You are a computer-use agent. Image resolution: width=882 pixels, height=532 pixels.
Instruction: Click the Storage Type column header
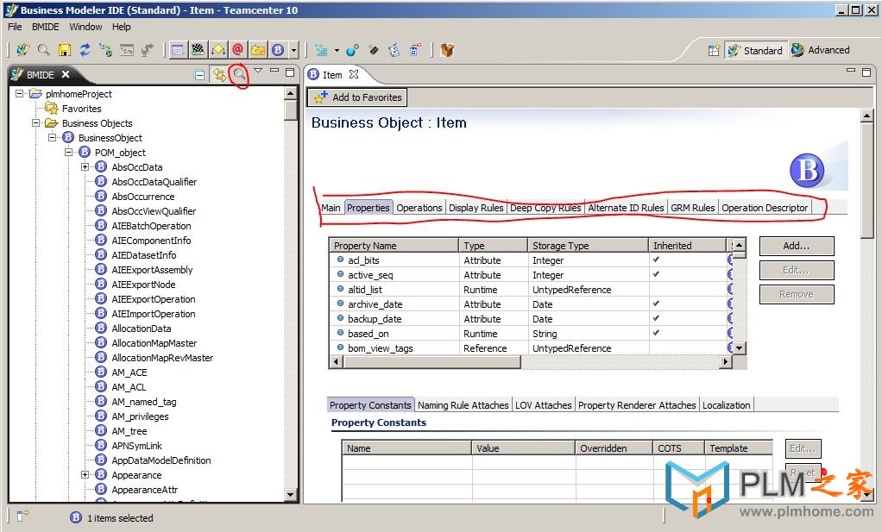tap(588, 246)
